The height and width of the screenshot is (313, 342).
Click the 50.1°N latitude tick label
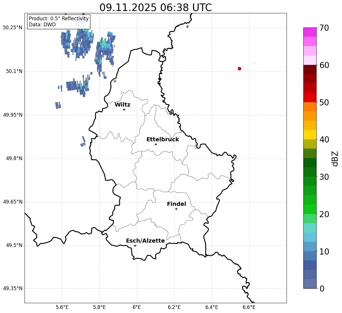[14, 71]
